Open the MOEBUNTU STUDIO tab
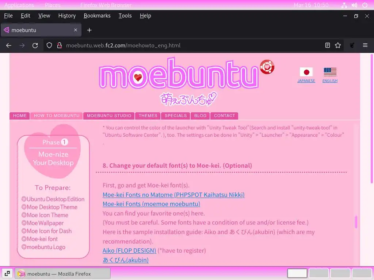This screenshot has height=280, width=374. click(109, 116)
